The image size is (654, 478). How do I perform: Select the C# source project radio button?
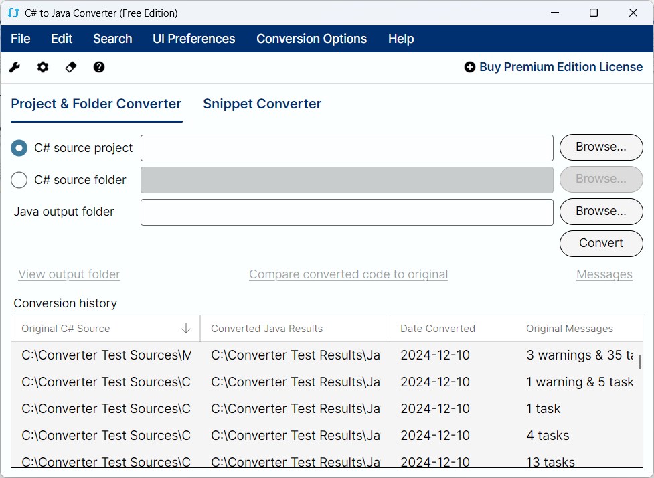click(19, 147)
